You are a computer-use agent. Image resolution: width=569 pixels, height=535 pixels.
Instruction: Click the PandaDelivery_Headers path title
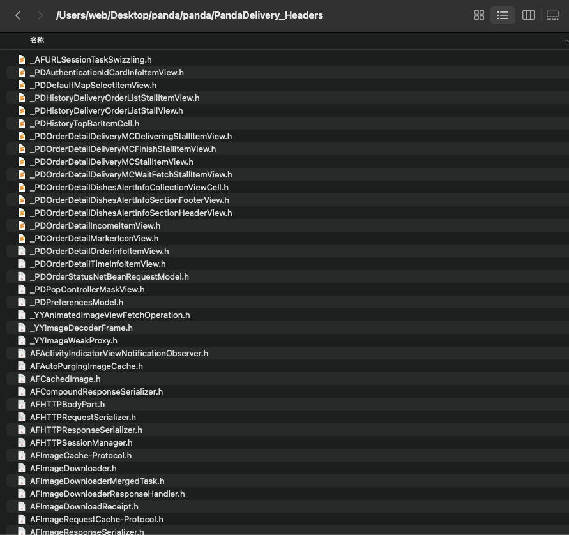coord(189,15)
